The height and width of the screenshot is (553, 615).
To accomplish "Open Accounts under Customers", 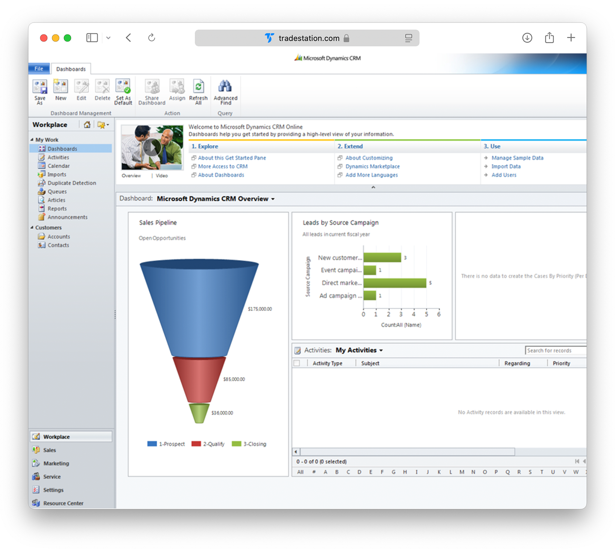I will point(58,236).
